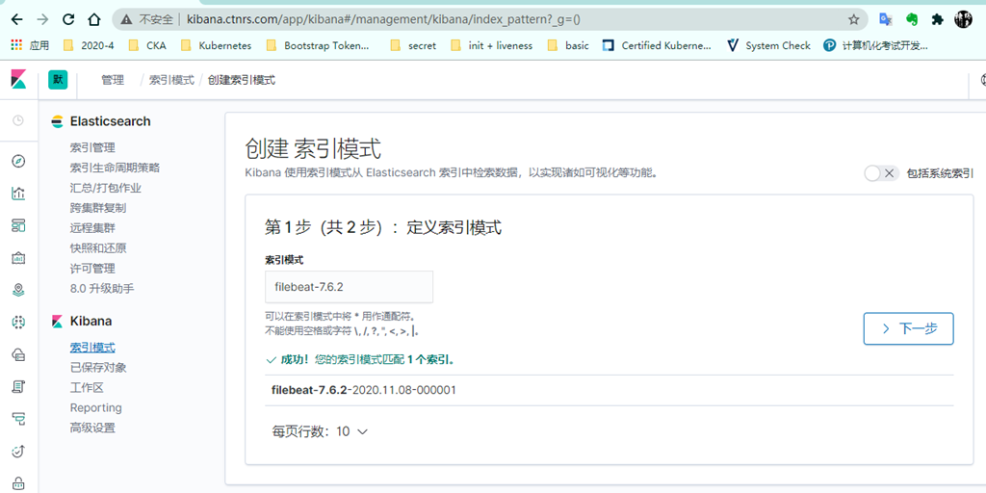Screen dimensions: 986x493
Task: Open 汇总/打包作业 menu item
Action: point(106,188)
